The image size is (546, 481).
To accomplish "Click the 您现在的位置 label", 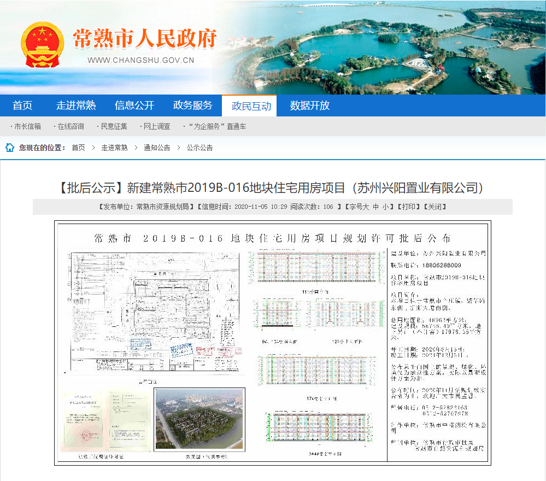I will (42, 148).
